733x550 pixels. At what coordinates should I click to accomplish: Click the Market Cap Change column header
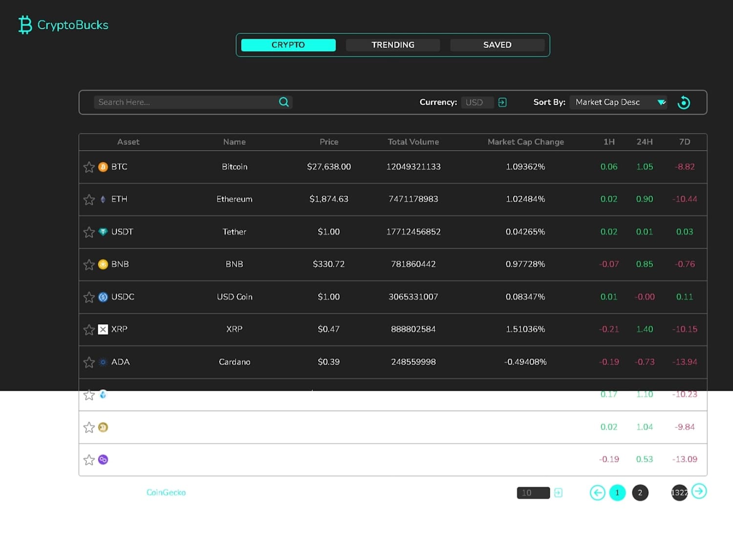pos(526,142)
